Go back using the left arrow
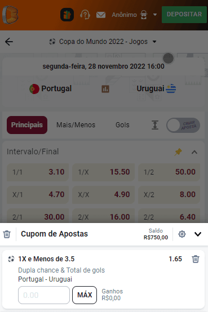 (9, 42)
